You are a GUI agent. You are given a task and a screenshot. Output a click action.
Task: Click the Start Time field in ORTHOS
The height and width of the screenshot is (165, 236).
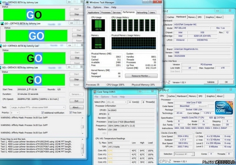click(x=31, y=90)
